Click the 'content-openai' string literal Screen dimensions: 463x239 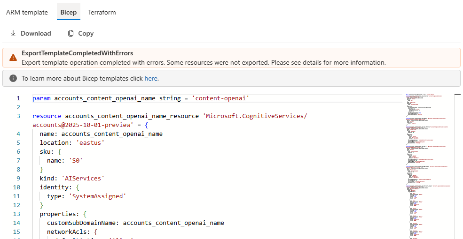[221, 98]
